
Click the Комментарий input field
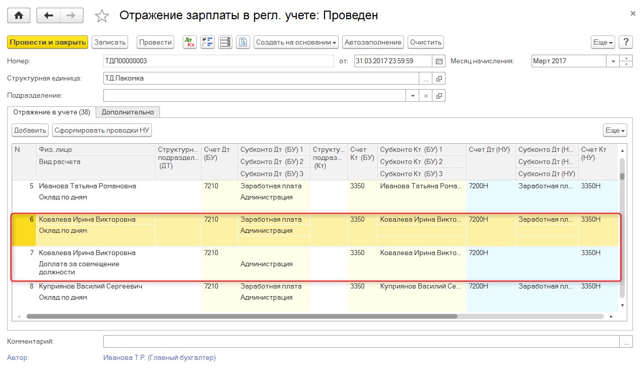(361, 342)
